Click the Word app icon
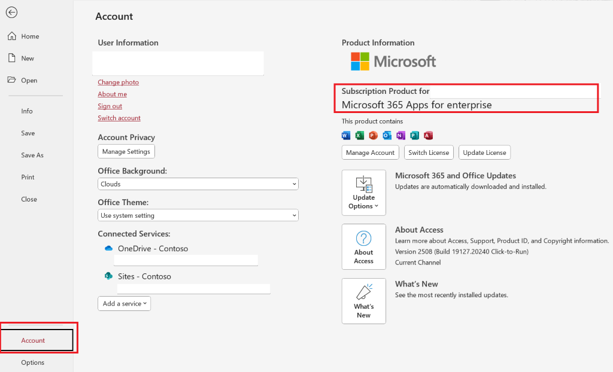 tap(346, 136)
